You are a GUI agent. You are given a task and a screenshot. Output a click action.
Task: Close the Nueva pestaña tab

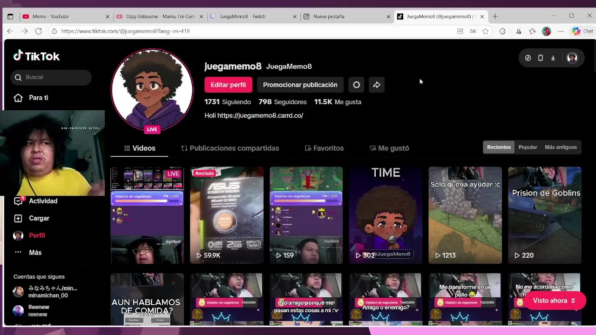(389, 16)
